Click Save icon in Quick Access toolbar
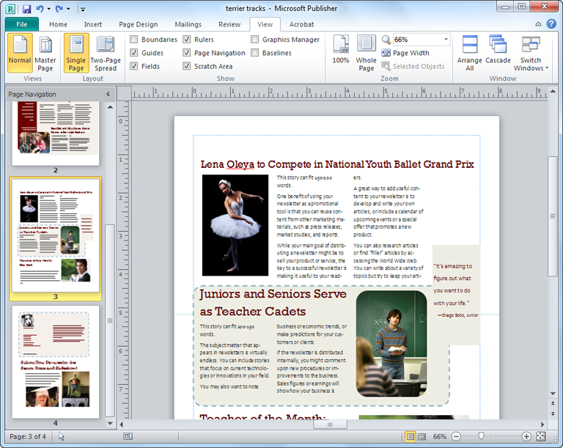 (26, 9)
